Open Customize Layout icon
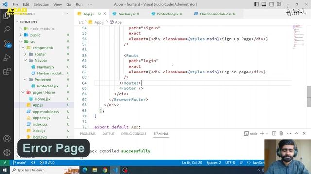The image size is (311, 174). tap(279, 4)
